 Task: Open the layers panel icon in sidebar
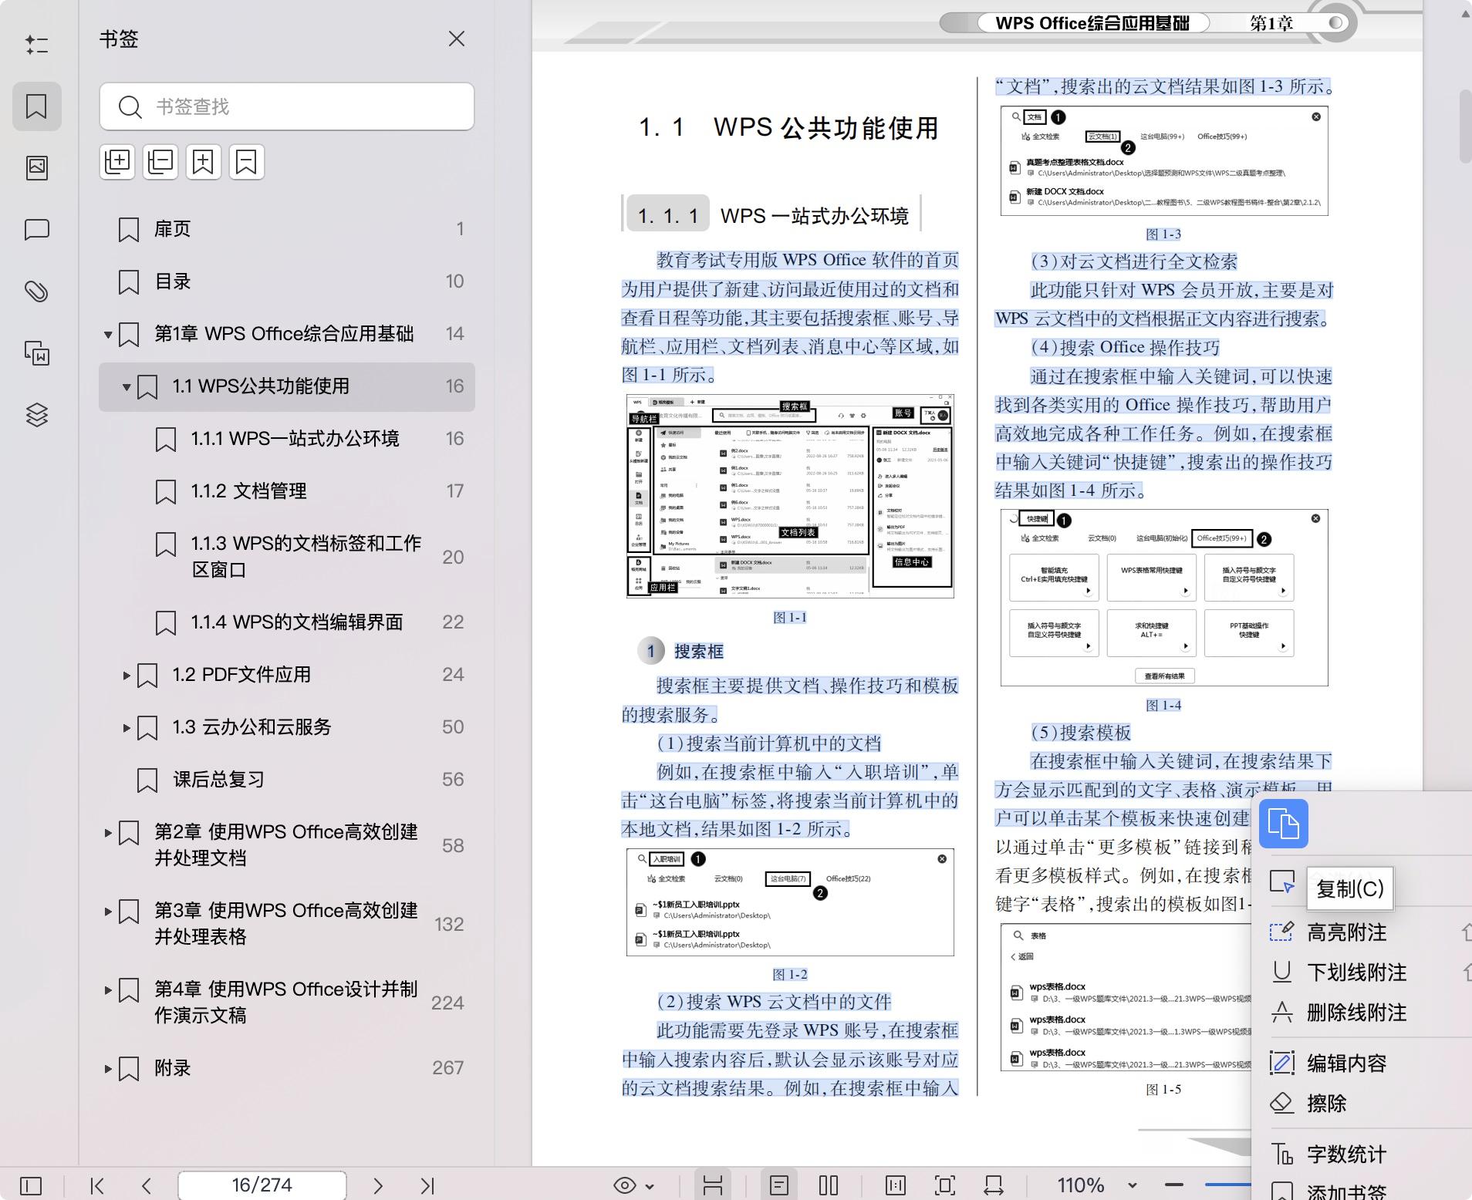36,415
